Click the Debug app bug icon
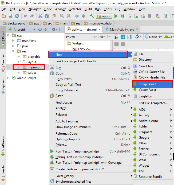This screenshot has width=174, height=185. 122,16
